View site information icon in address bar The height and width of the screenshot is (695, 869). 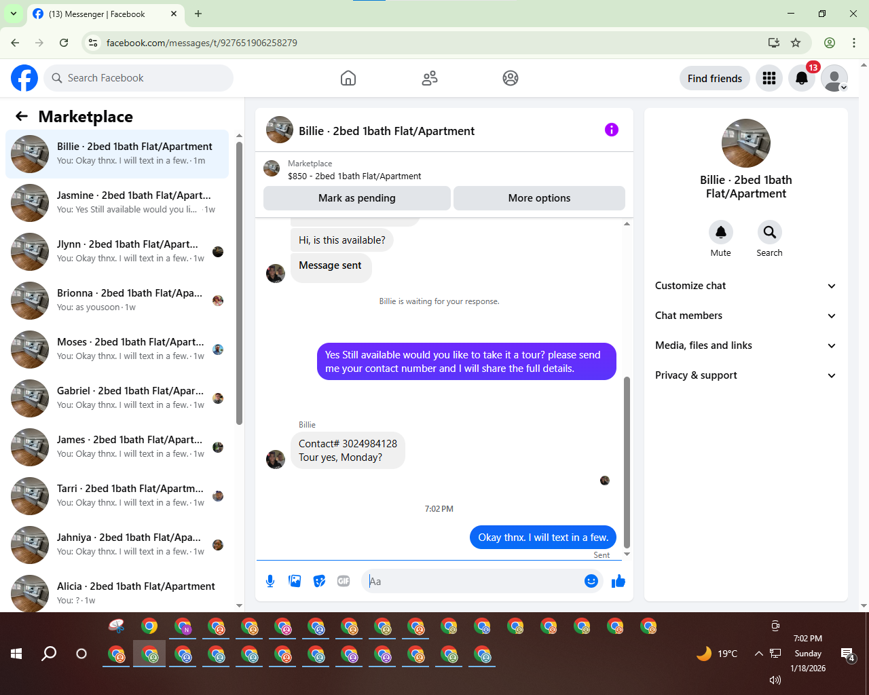93,43
